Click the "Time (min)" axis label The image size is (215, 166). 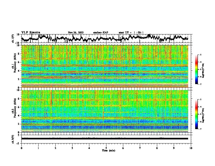109,151
